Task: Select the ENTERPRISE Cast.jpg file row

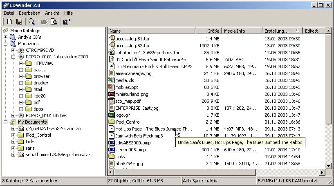Action: (x=137, y=108)
